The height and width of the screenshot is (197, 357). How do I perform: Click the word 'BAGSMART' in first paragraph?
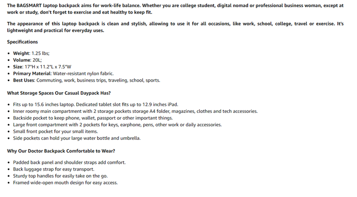click(x=30, y=5)
